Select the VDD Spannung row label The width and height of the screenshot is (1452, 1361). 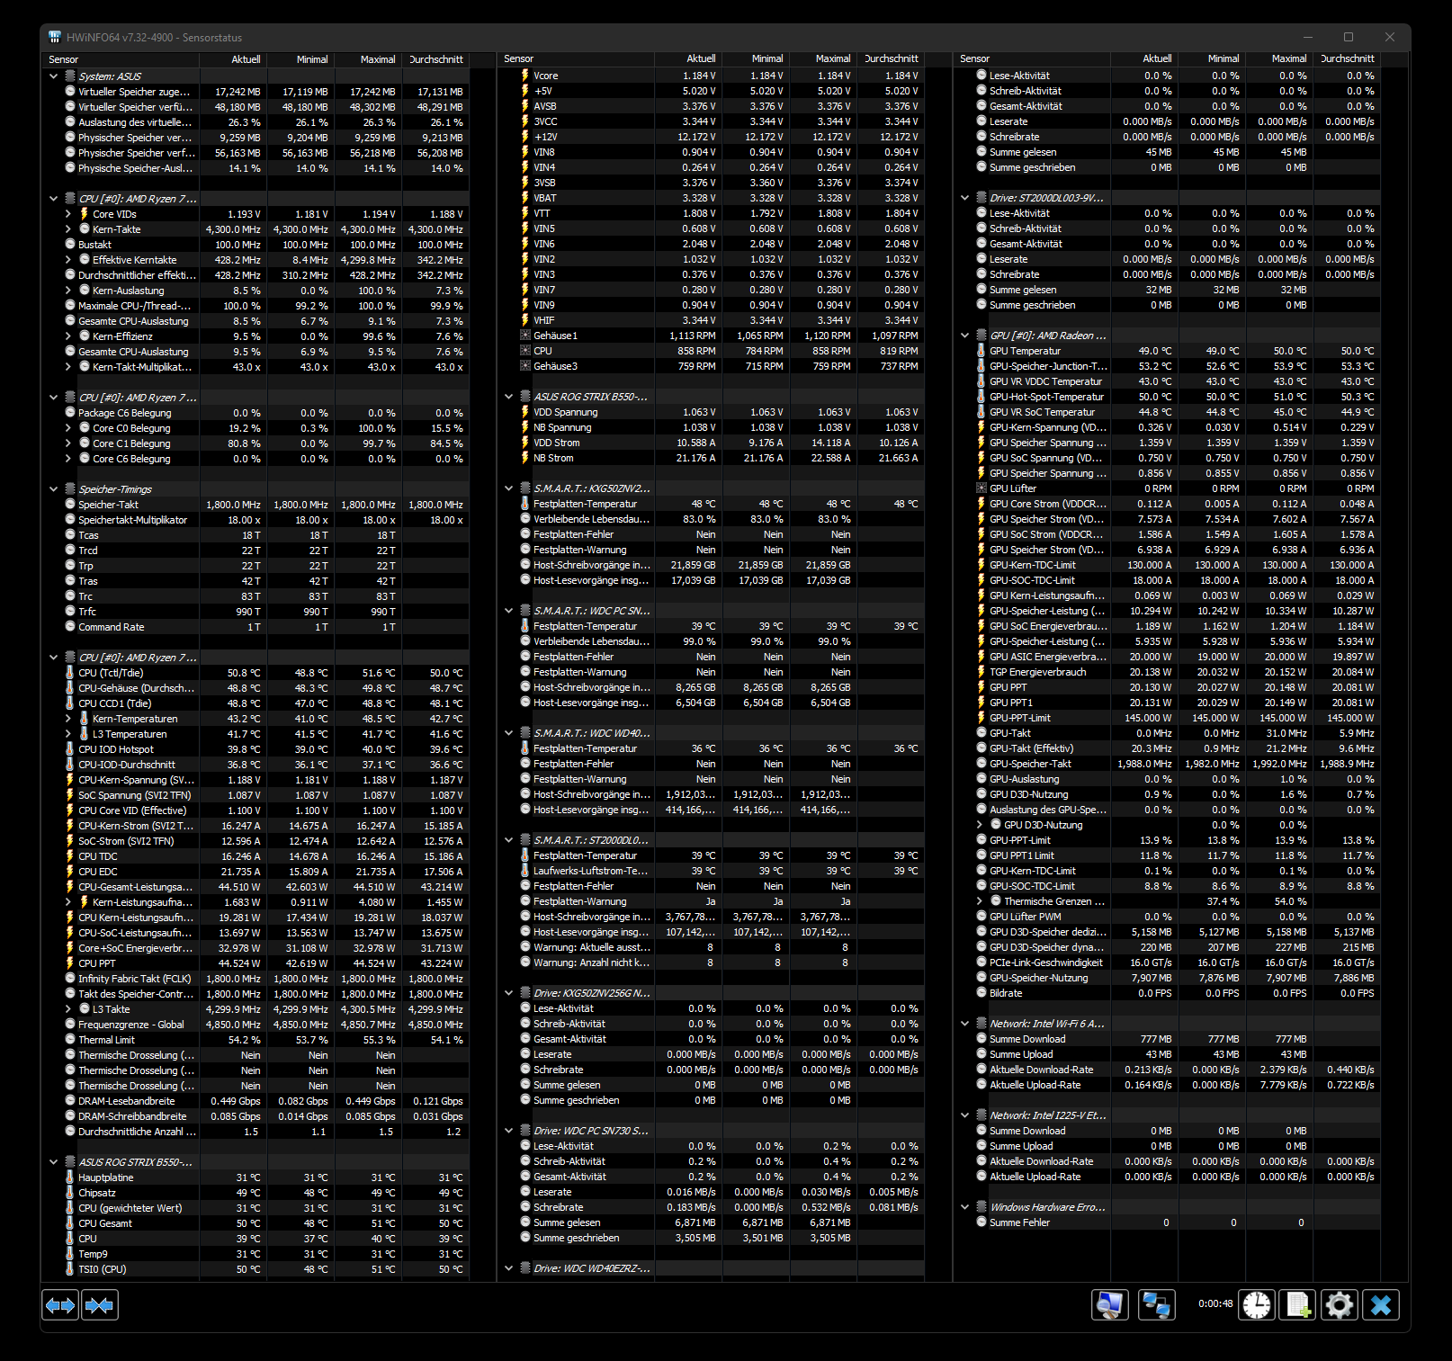(x=565, y=412)
